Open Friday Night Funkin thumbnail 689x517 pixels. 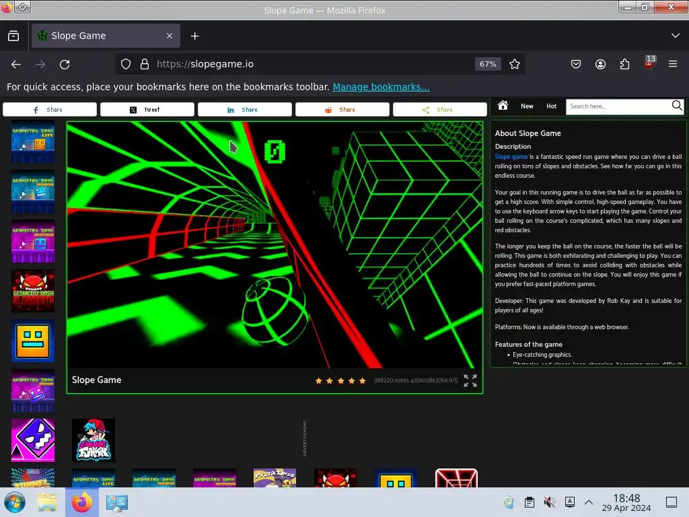click(x=93, y=440)
